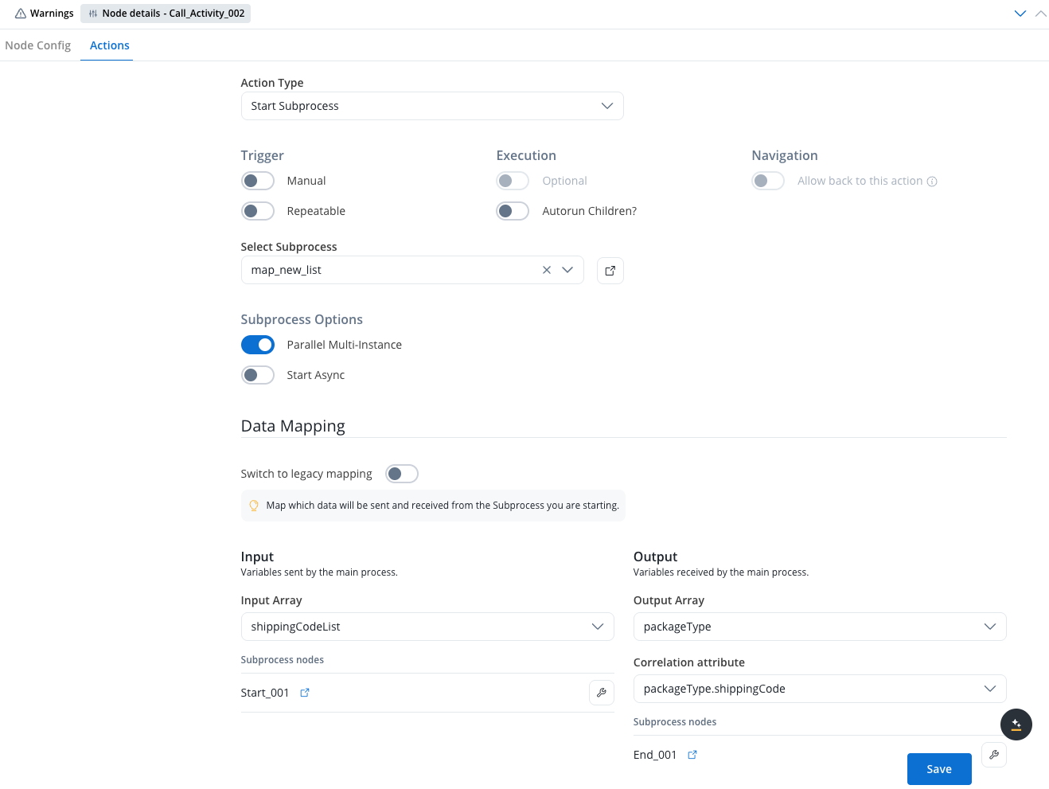
Task: Open Start_001 node external link
Action: [305, 693]
